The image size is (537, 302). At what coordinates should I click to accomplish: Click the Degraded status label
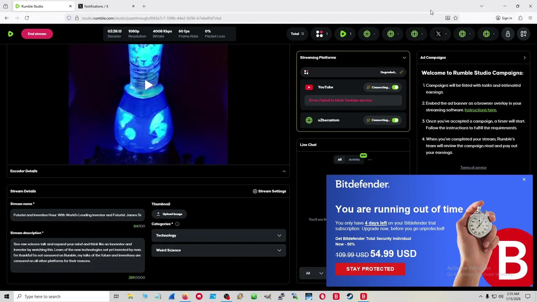pyautogui.click(x=388, y=72)
